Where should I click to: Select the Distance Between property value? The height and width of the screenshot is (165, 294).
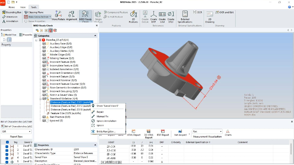click(83, 153)
